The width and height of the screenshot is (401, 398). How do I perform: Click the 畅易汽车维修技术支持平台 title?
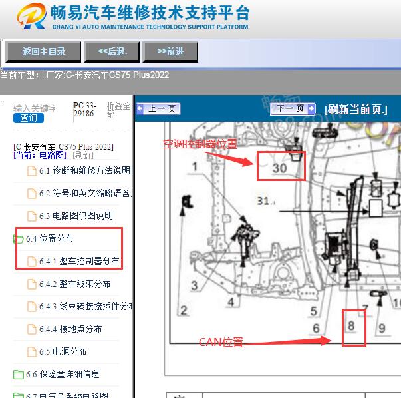pyautogui.click(x=150, y=13)
